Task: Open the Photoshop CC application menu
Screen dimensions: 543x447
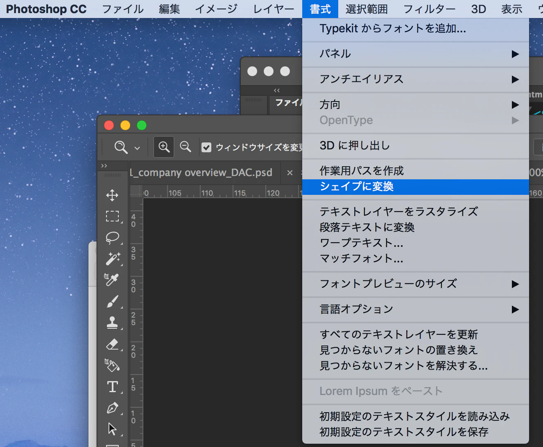Action: 46,9
